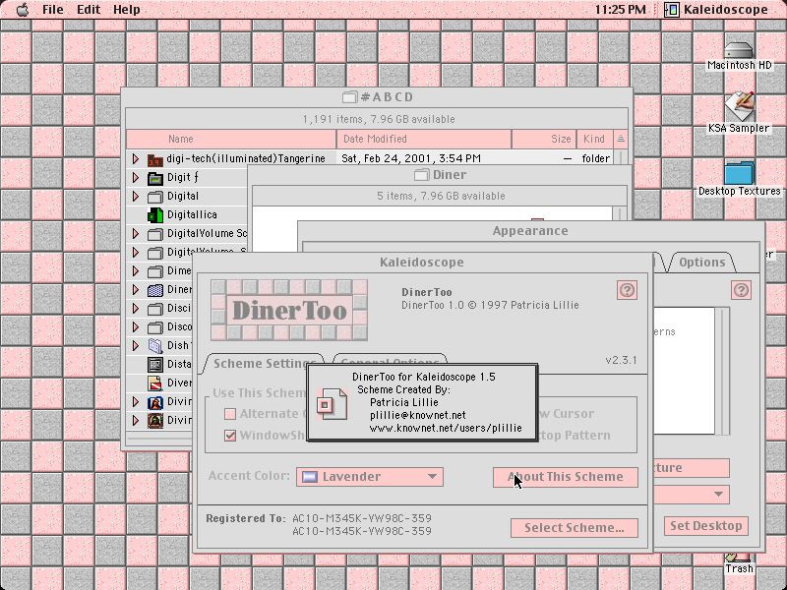Expand the Digital folder row

click(x=136, y=196)
